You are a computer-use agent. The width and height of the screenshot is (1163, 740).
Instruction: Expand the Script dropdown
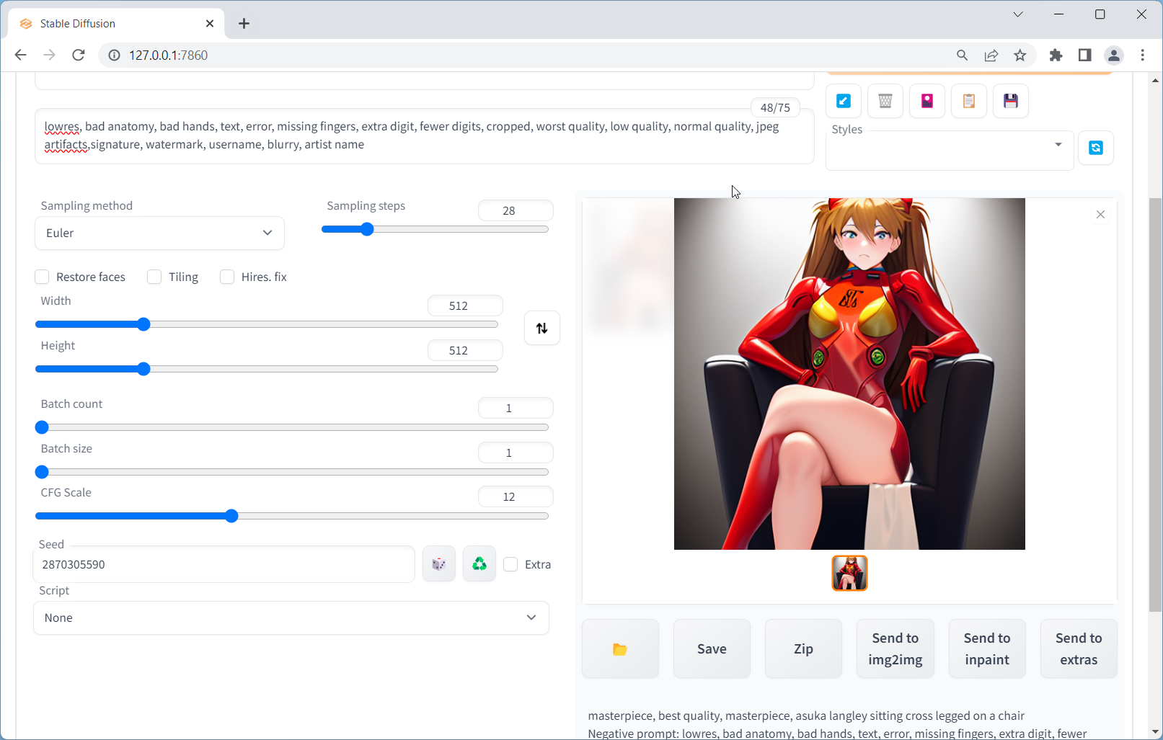[291, 618]
